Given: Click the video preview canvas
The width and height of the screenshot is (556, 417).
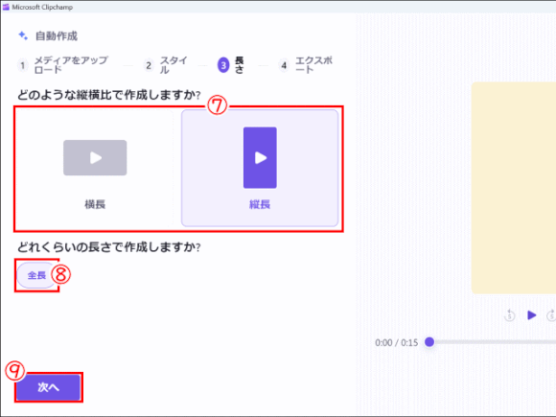Looking at the screenshot, I should click(x=514, y=188).
